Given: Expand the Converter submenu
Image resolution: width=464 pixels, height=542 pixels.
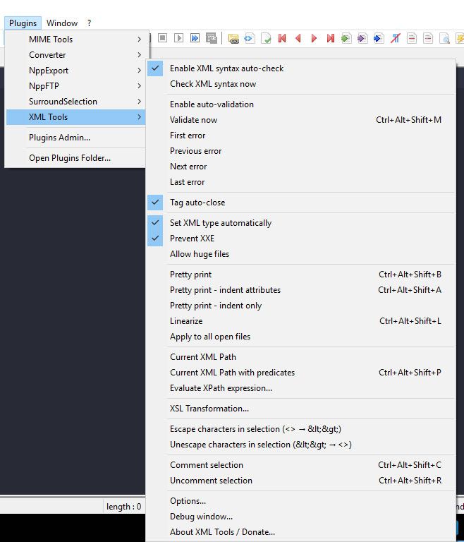Looking at the screenshot, I should pos(75,55).
